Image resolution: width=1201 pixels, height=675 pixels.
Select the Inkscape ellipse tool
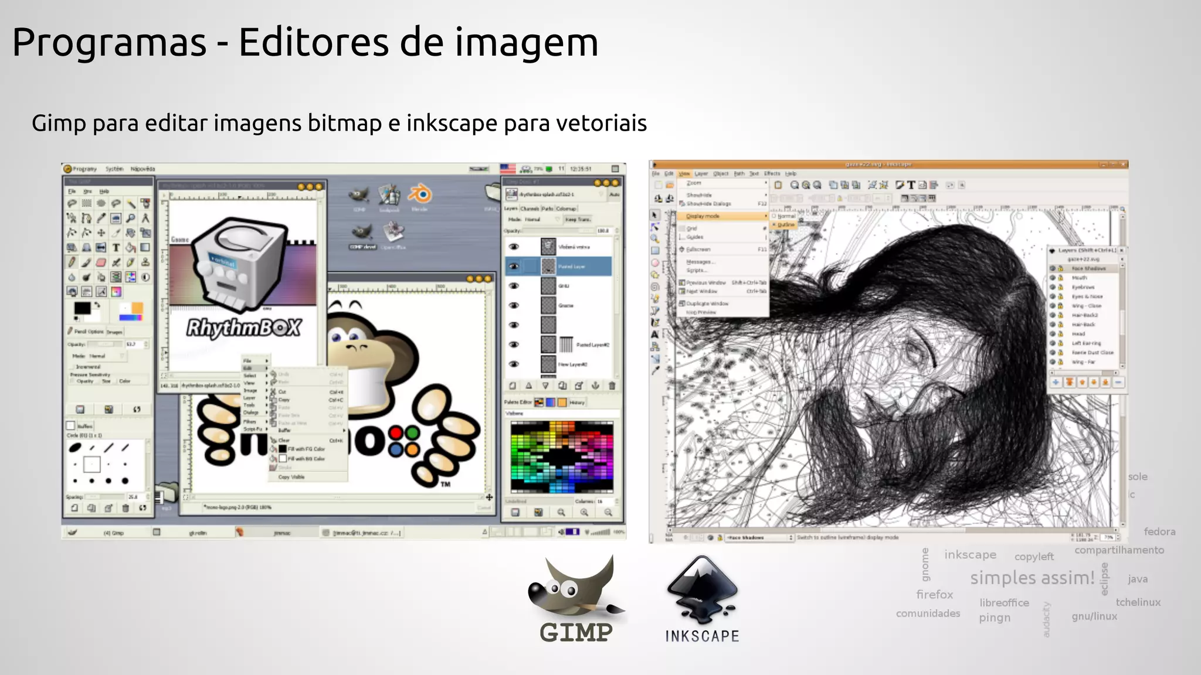(655, 263)
